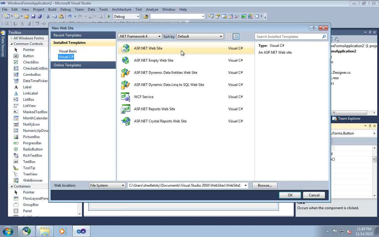The image size is (379, 237).
Task: Click the Find in Files toolbar icon
Action: pyautogui.click(x=146, y=17)
